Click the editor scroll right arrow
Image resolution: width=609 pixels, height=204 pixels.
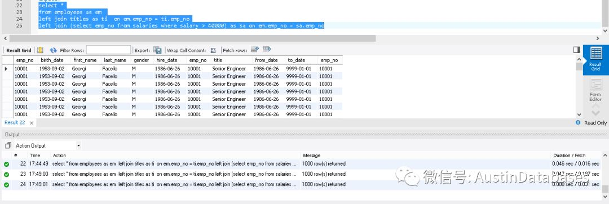(597, 38)
